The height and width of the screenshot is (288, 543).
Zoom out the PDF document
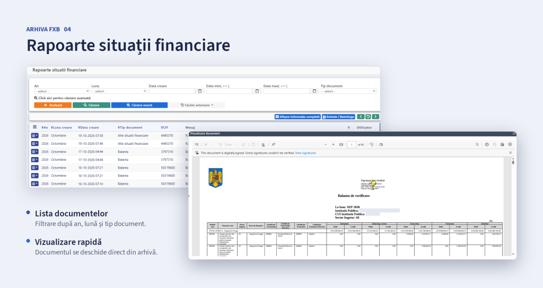(x=326, y=144)
